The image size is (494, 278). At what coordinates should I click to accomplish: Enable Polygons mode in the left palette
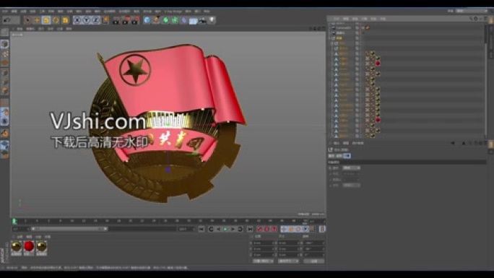(x=5, y=91)
